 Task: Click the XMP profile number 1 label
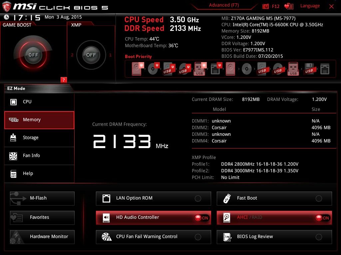(111, 55)
